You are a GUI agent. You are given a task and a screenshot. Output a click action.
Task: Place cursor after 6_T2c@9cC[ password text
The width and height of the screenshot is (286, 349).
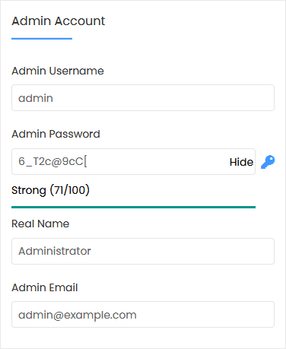(87, 161)
